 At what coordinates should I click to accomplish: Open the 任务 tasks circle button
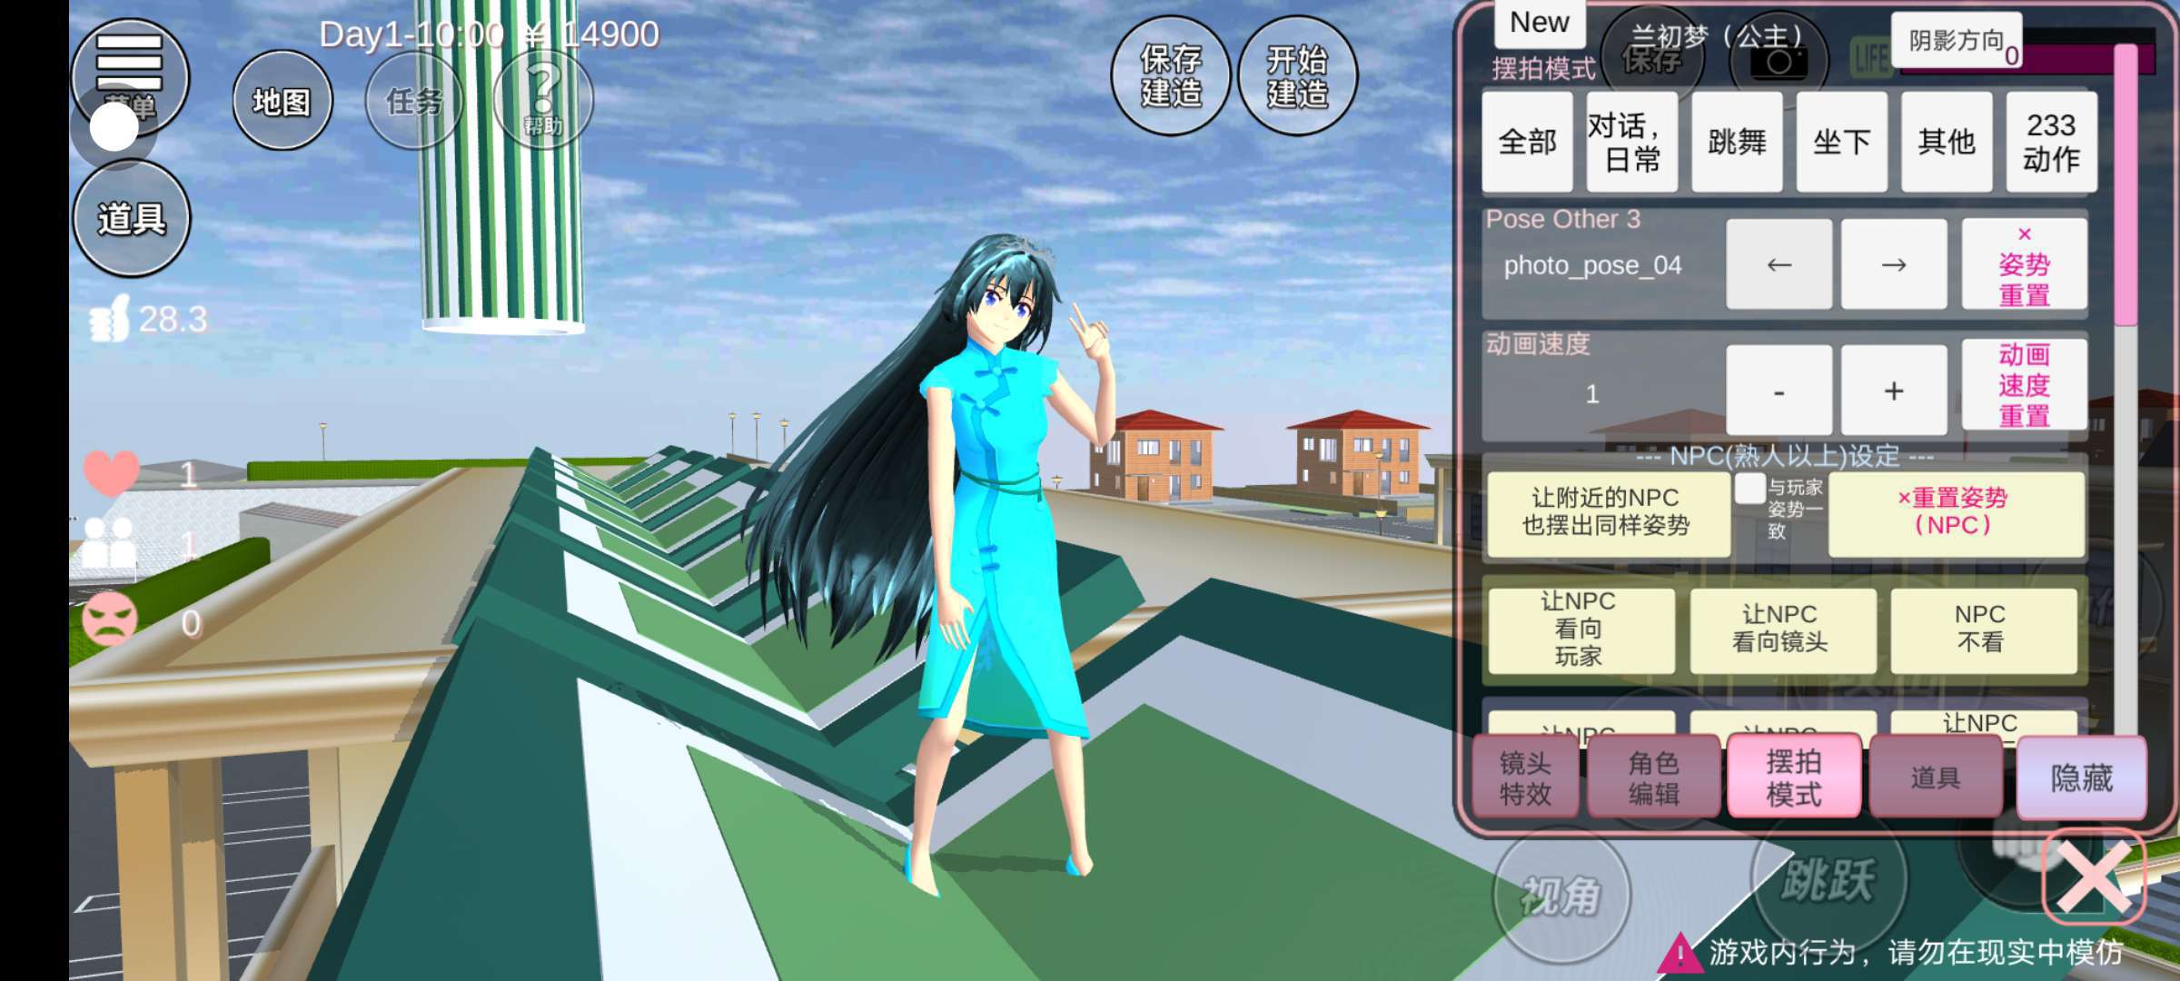pyautogui.click(x=414, y=102)
